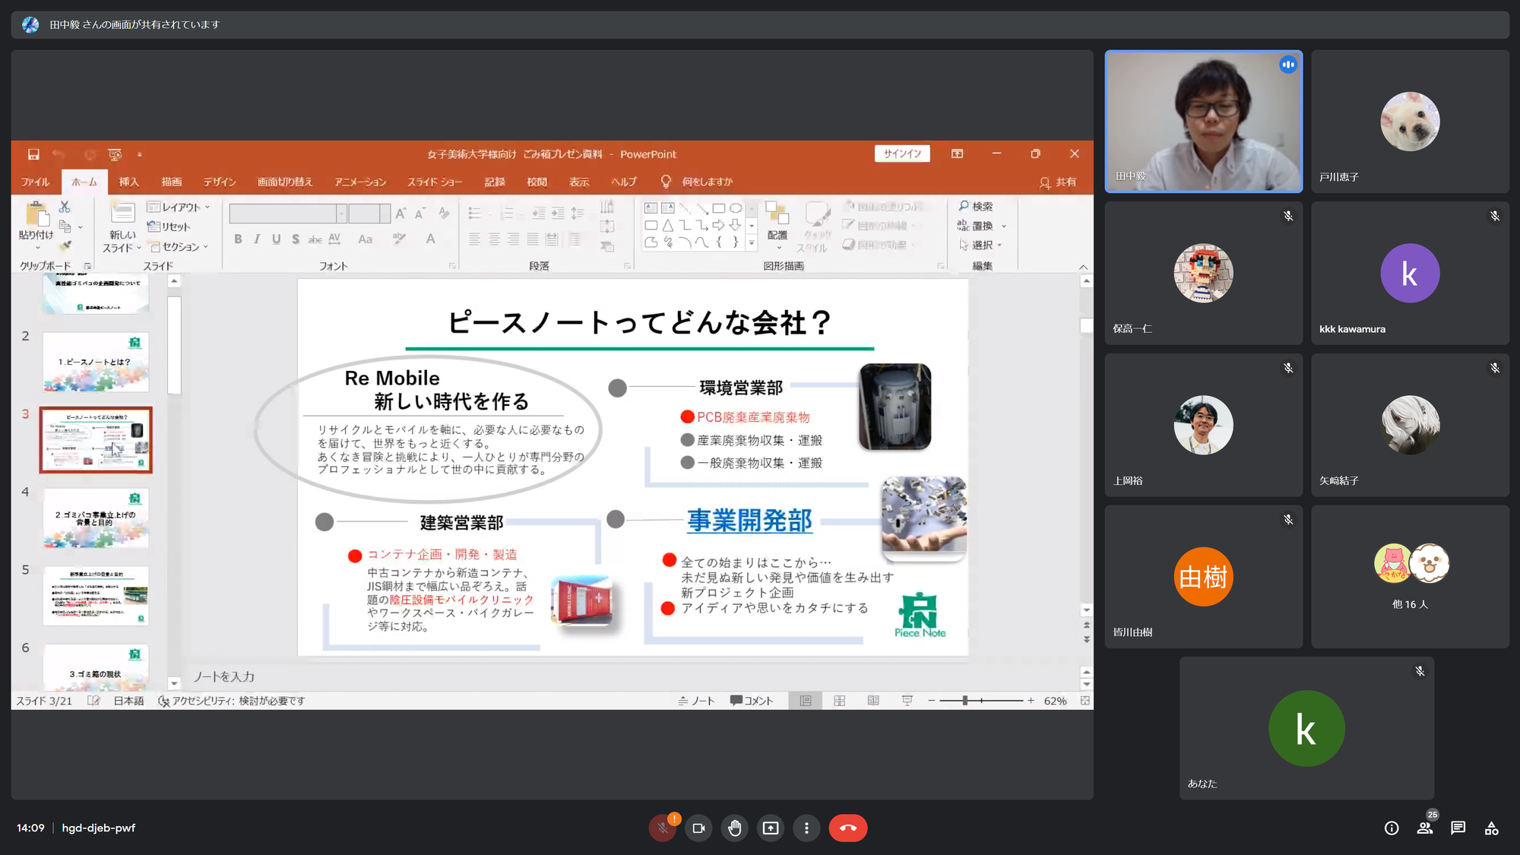Screen dimensions: 1520x855
Task: Click the zoom slider handle
Action: (x=965, y=701)
